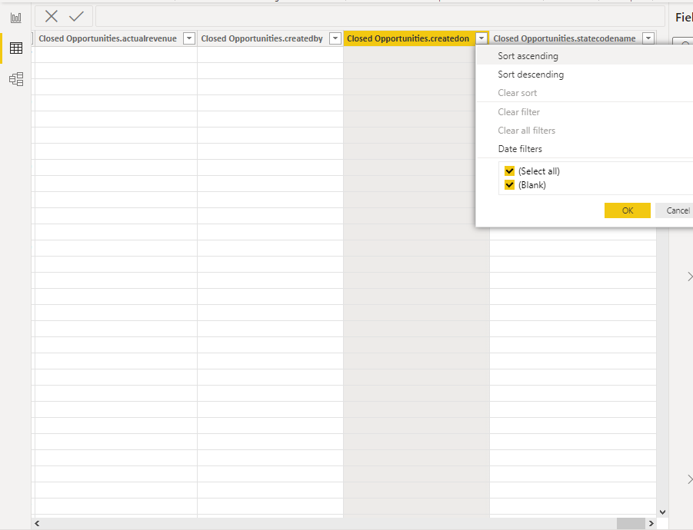Select Closed Opportunities.actualrevenue column header
Screen dimensions: 693x530
[108, 38]
